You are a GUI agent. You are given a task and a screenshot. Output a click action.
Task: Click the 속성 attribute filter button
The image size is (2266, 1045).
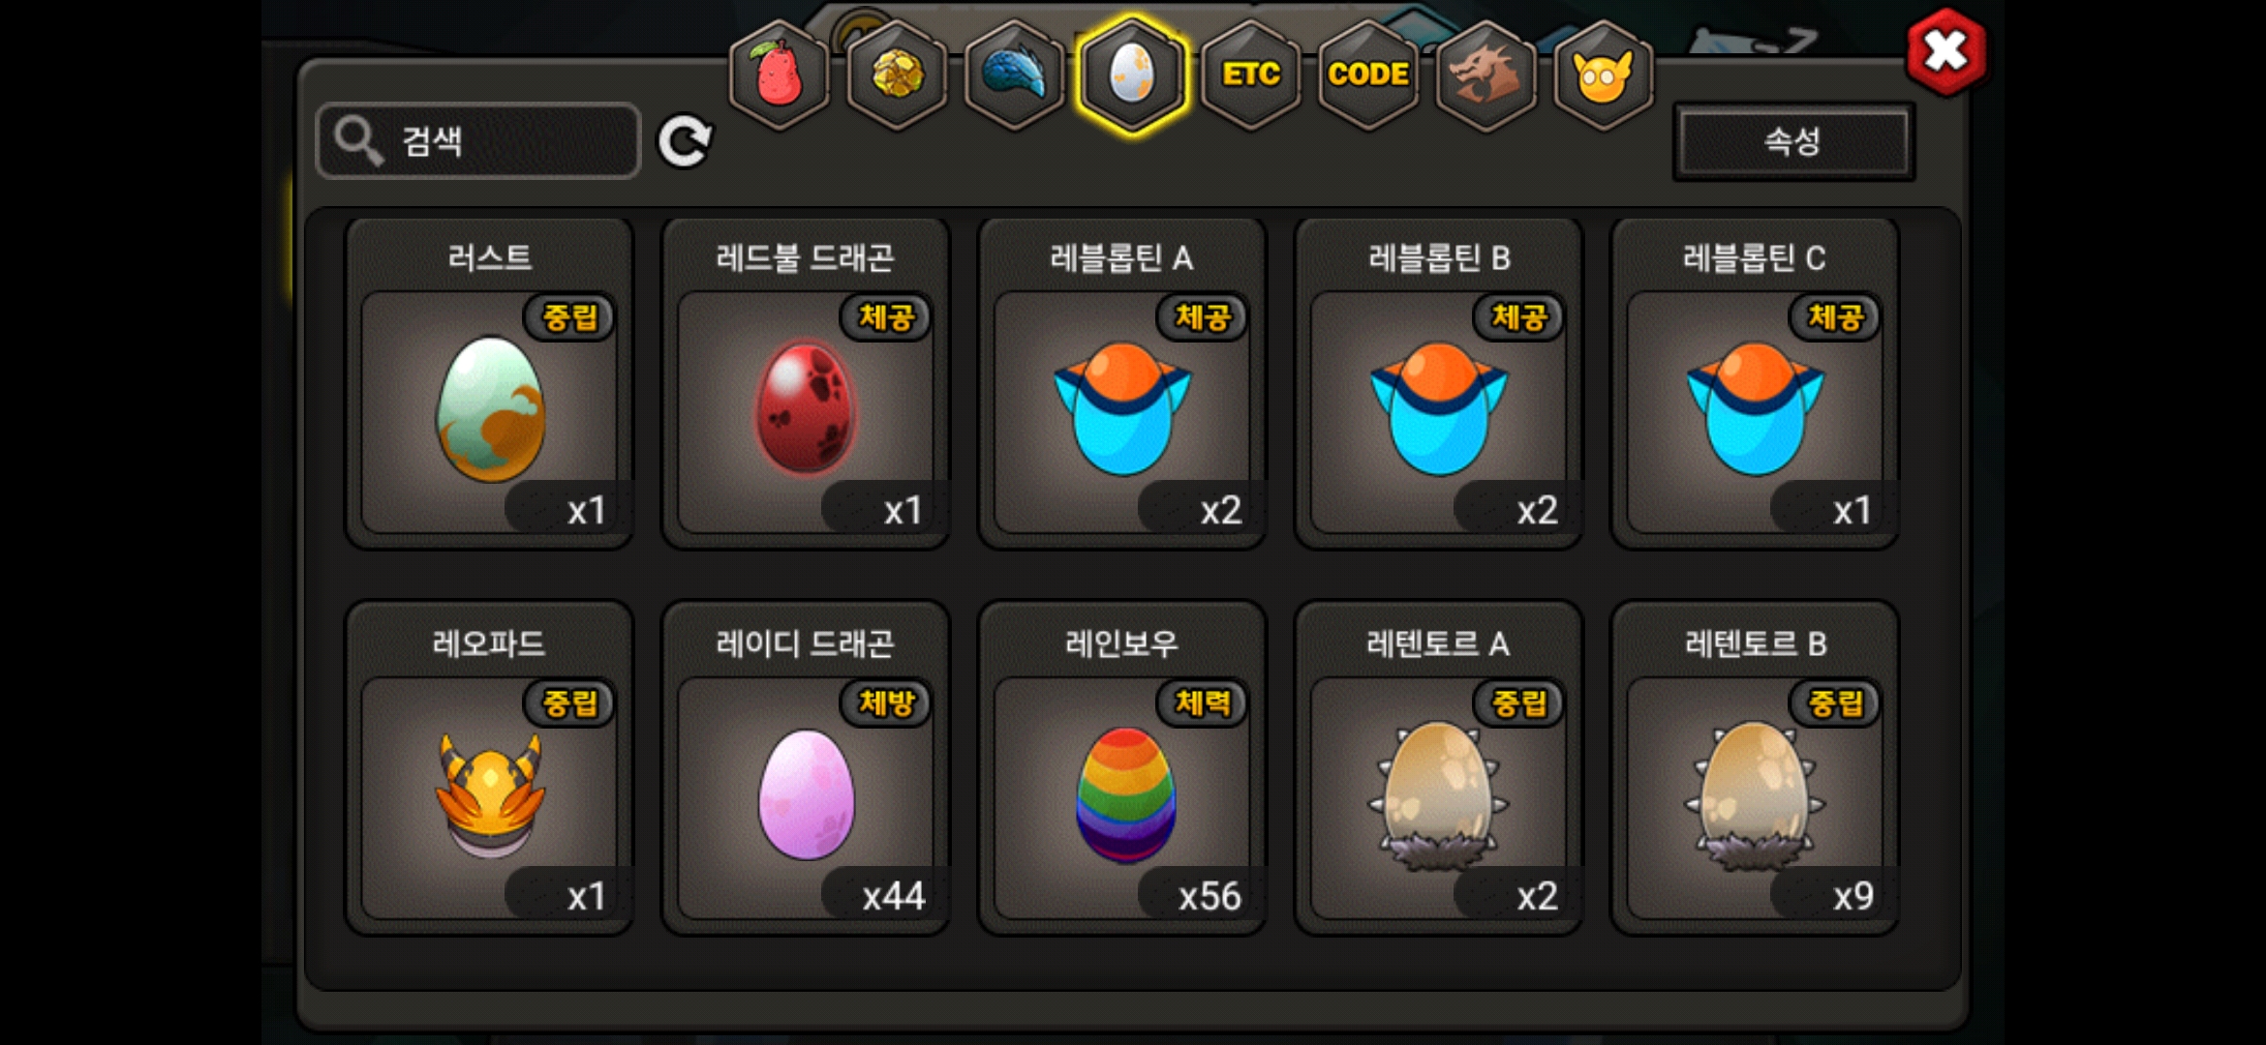1793,141
